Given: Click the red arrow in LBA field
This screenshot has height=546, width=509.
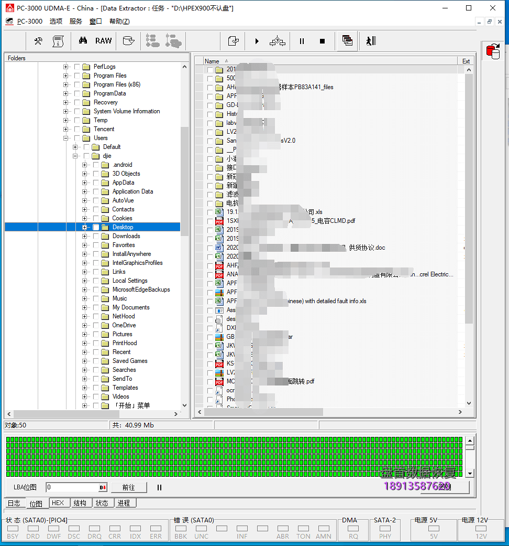Looking at the screenshot, I should [103, 487].
